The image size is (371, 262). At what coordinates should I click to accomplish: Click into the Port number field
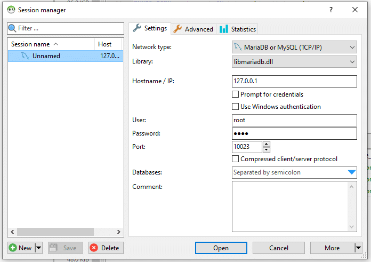click(x=247, y=147)
